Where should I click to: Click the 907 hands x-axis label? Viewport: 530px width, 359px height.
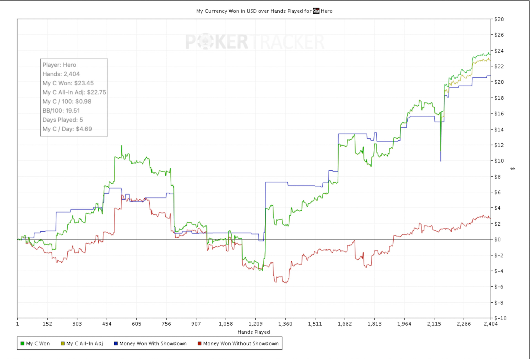[x=196, y=324]
